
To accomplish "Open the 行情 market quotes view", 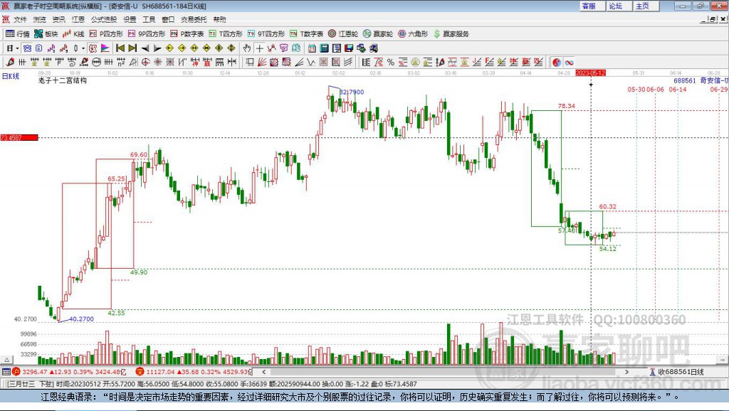I will [x=17, y=34].
